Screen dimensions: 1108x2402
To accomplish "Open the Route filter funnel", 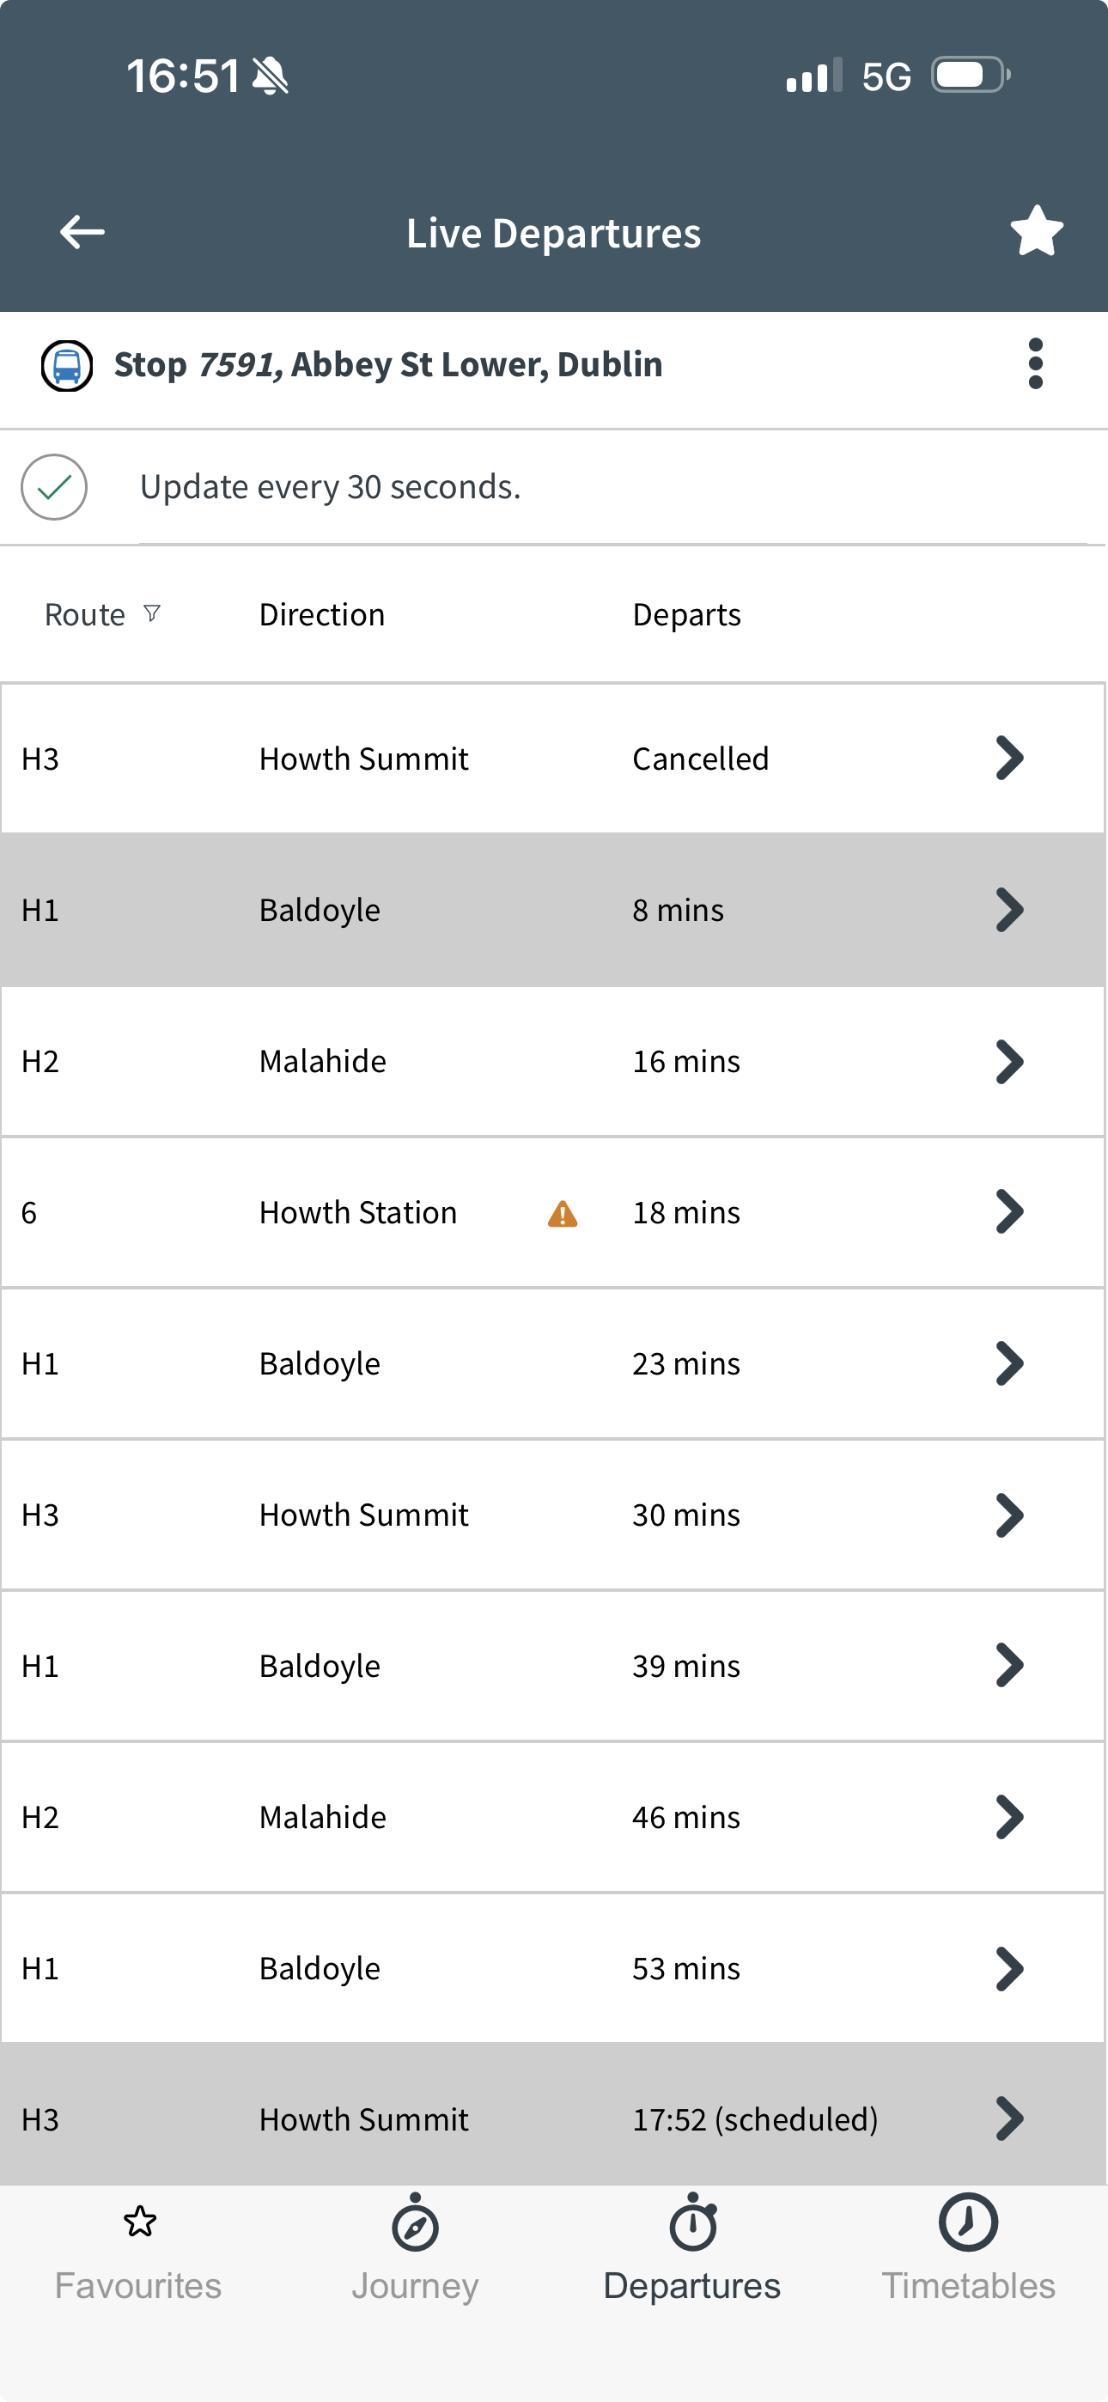I will [152, 613].
